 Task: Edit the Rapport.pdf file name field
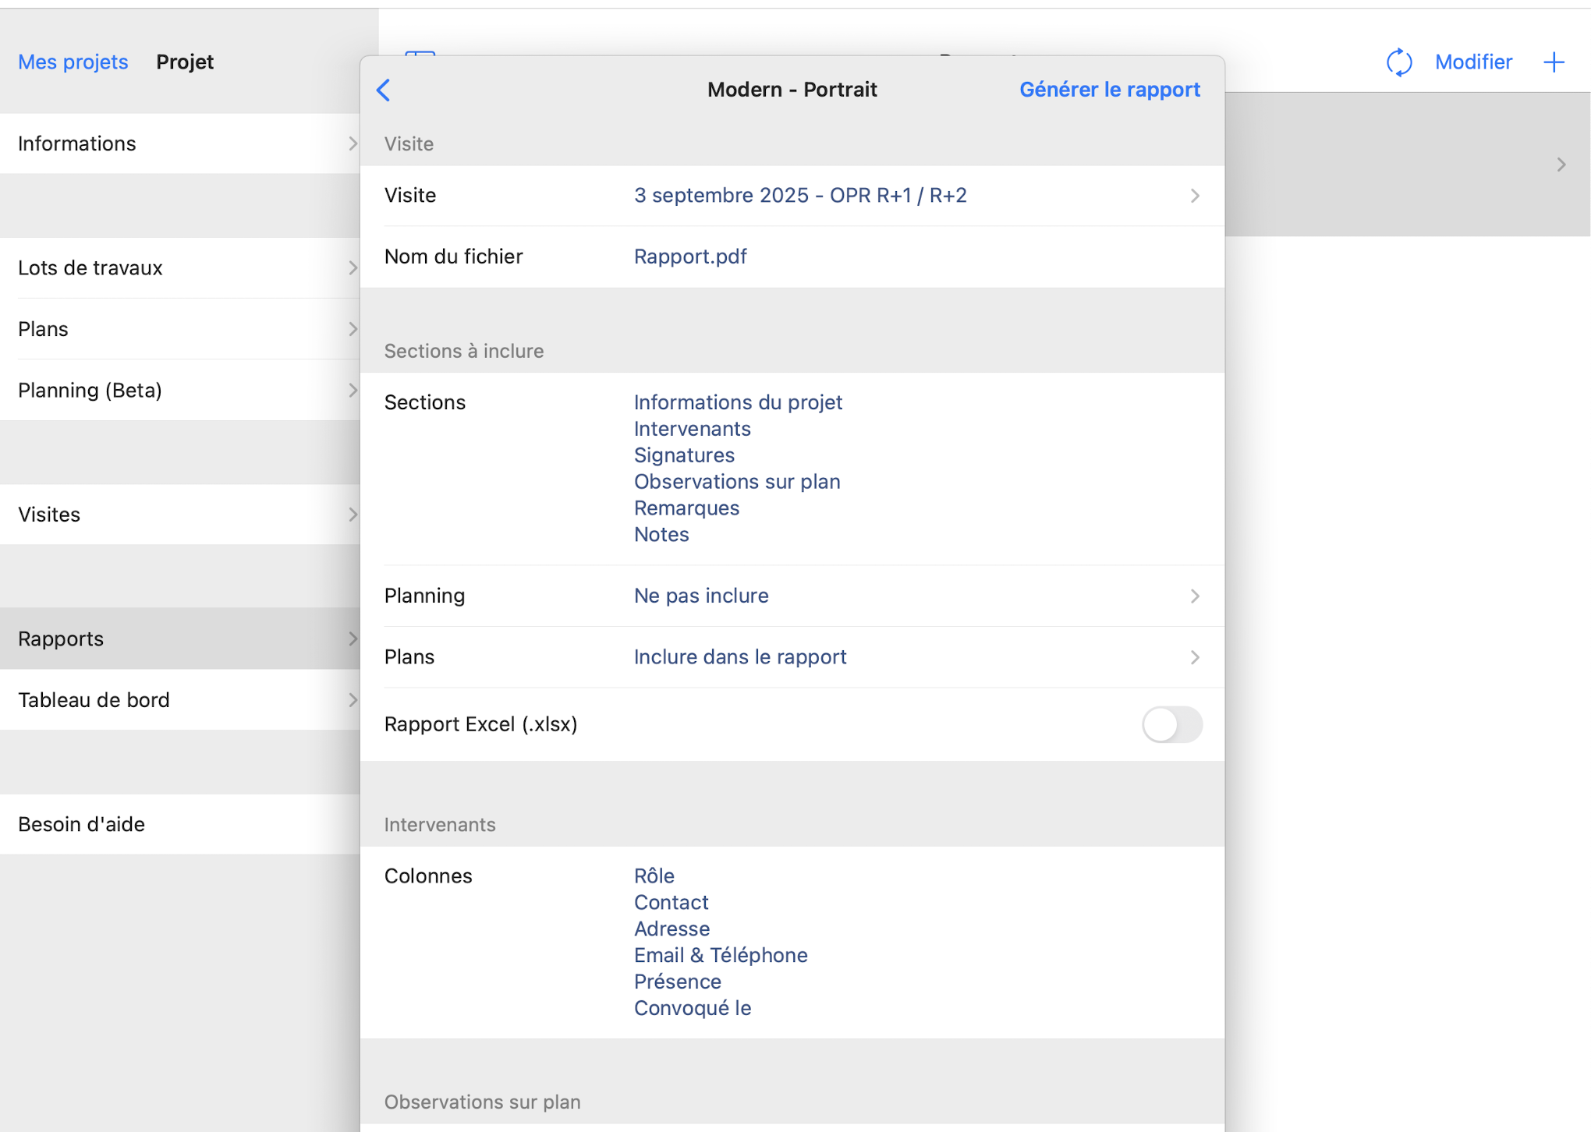coord(690,256)
